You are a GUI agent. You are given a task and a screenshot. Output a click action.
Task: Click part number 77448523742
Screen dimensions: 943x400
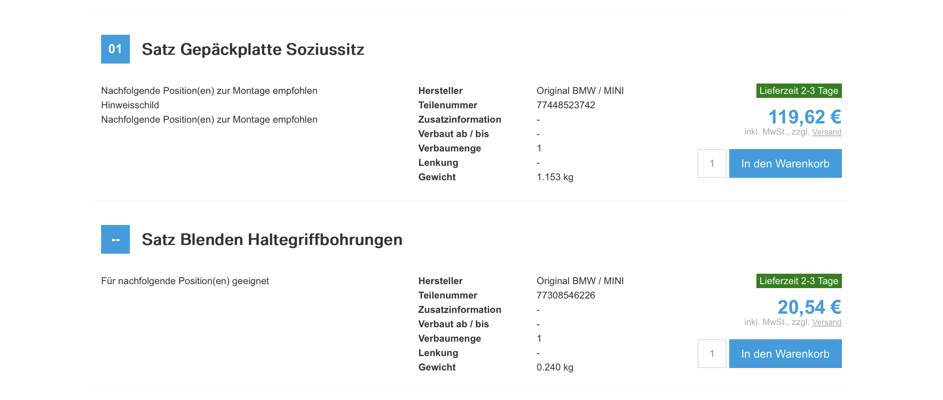coord(566,105)
